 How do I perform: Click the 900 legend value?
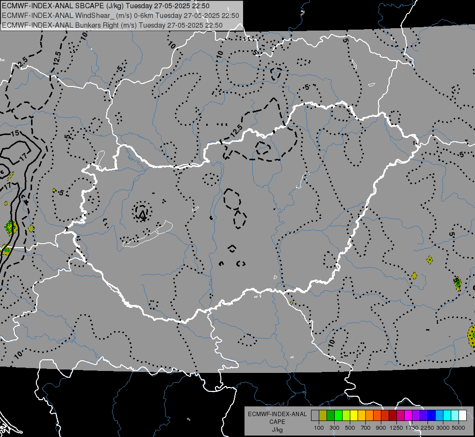381,428
